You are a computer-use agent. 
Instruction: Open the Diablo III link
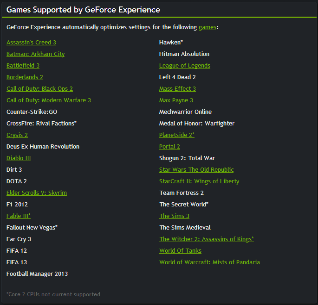click(x=19, y=158)
